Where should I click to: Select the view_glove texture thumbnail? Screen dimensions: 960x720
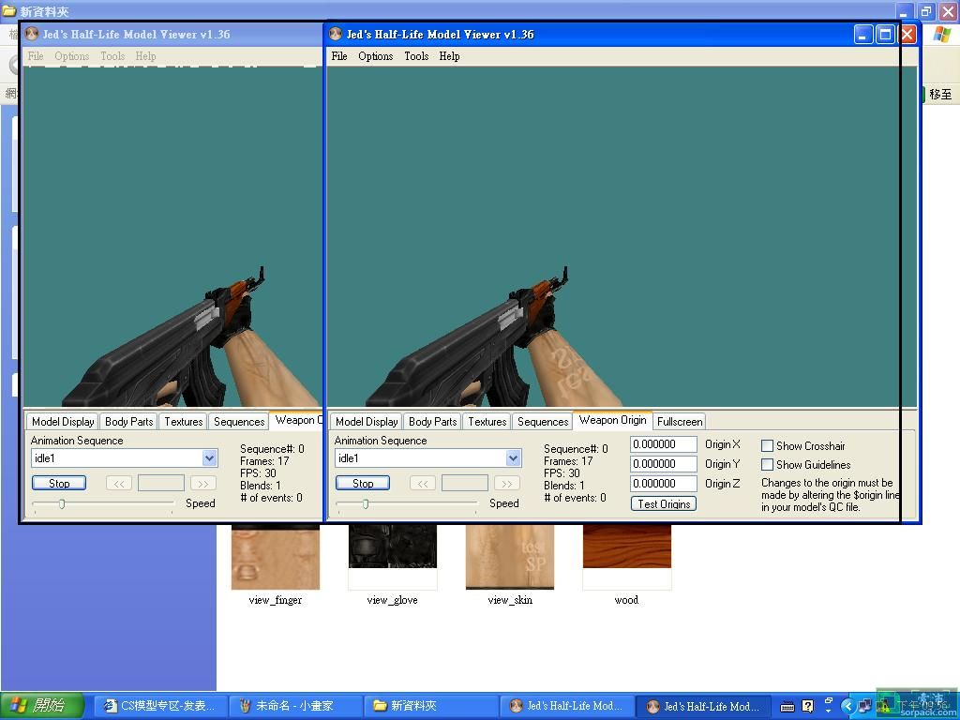tap(393, 557)
